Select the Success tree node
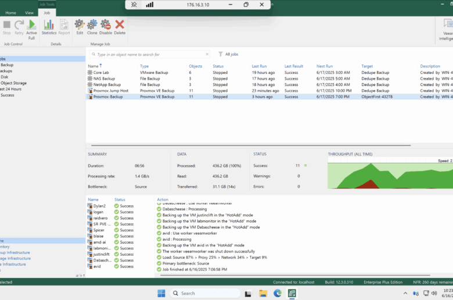Viewport: 453px width, 300px height. tap(7, 95)
